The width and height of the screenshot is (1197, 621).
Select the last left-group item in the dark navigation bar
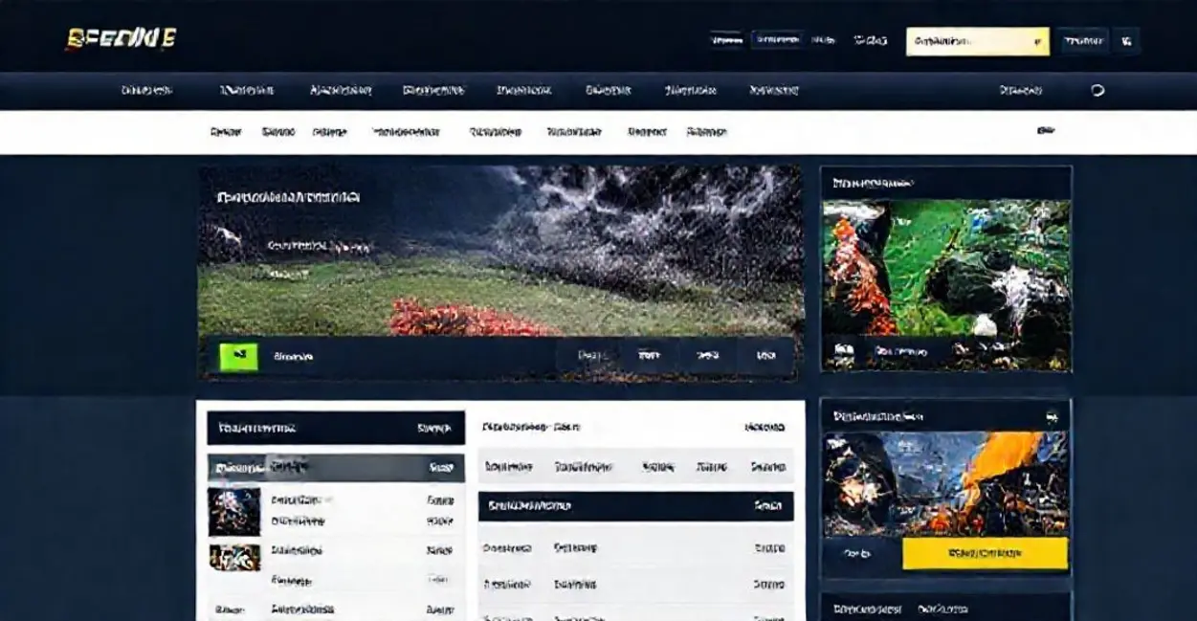point(774,91)
